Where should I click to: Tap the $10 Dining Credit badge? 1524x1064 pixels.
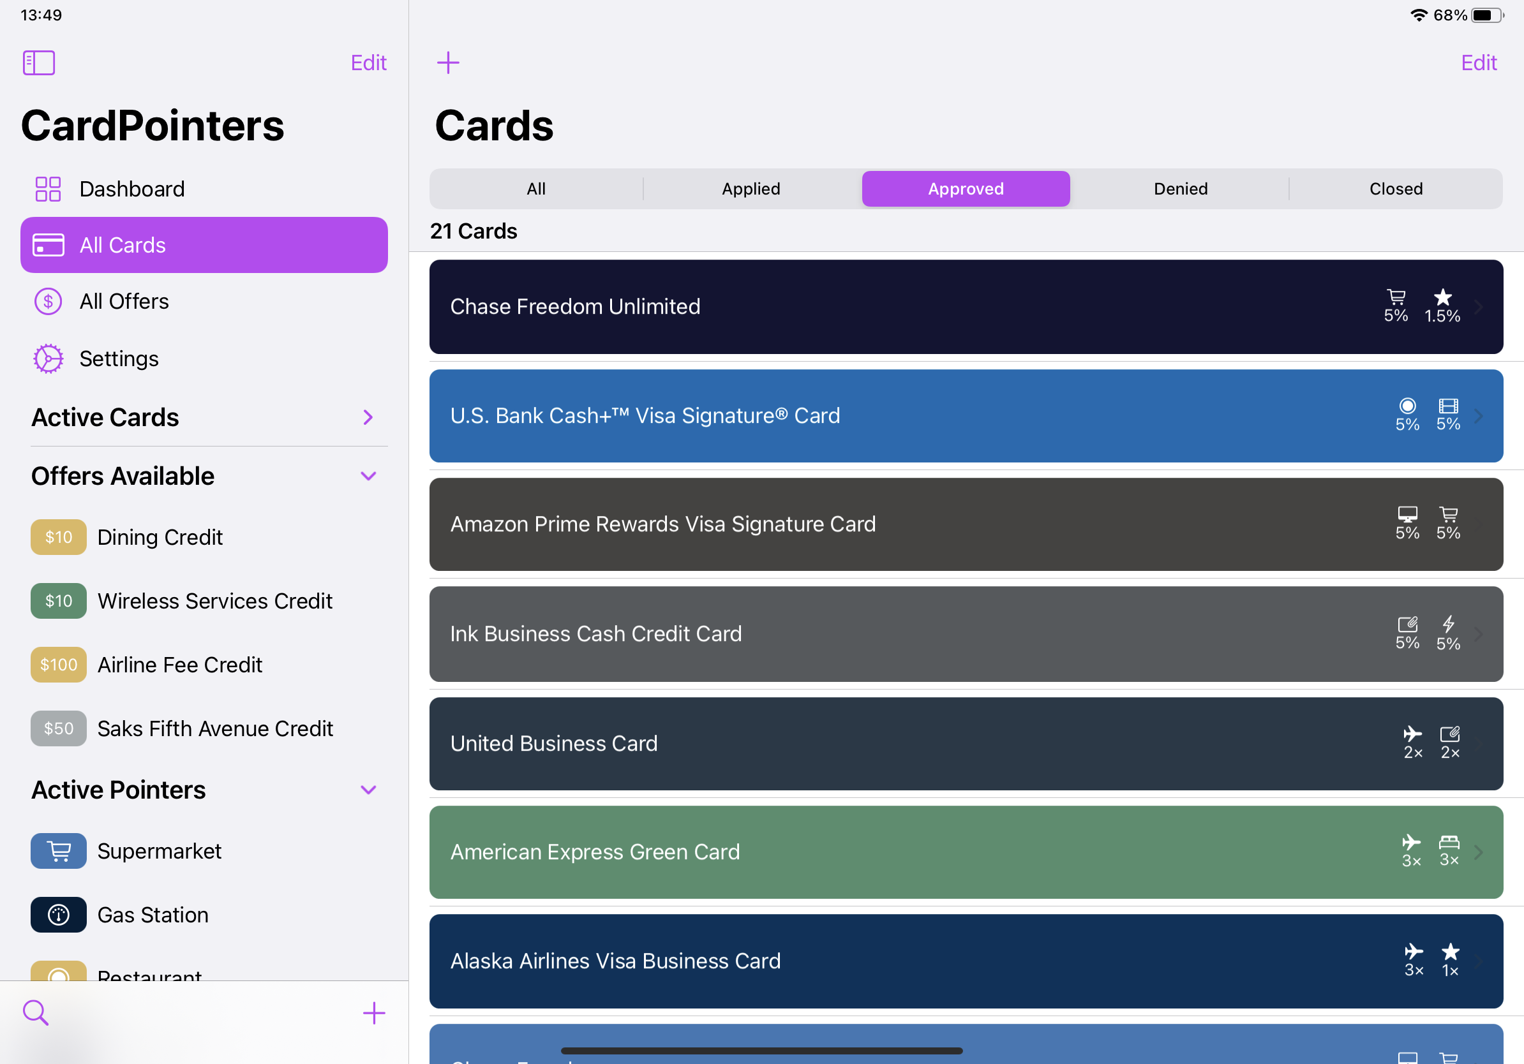[59, 536]
